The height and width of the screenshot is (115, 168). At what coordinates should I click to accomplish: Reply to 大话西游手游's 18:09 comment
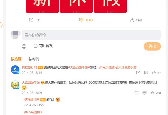point(144,93)
